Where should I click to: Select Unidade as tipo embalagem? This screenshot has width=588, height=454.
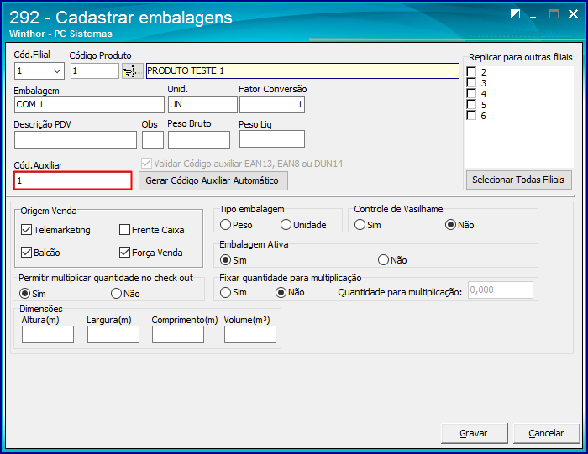pos(286,225)
